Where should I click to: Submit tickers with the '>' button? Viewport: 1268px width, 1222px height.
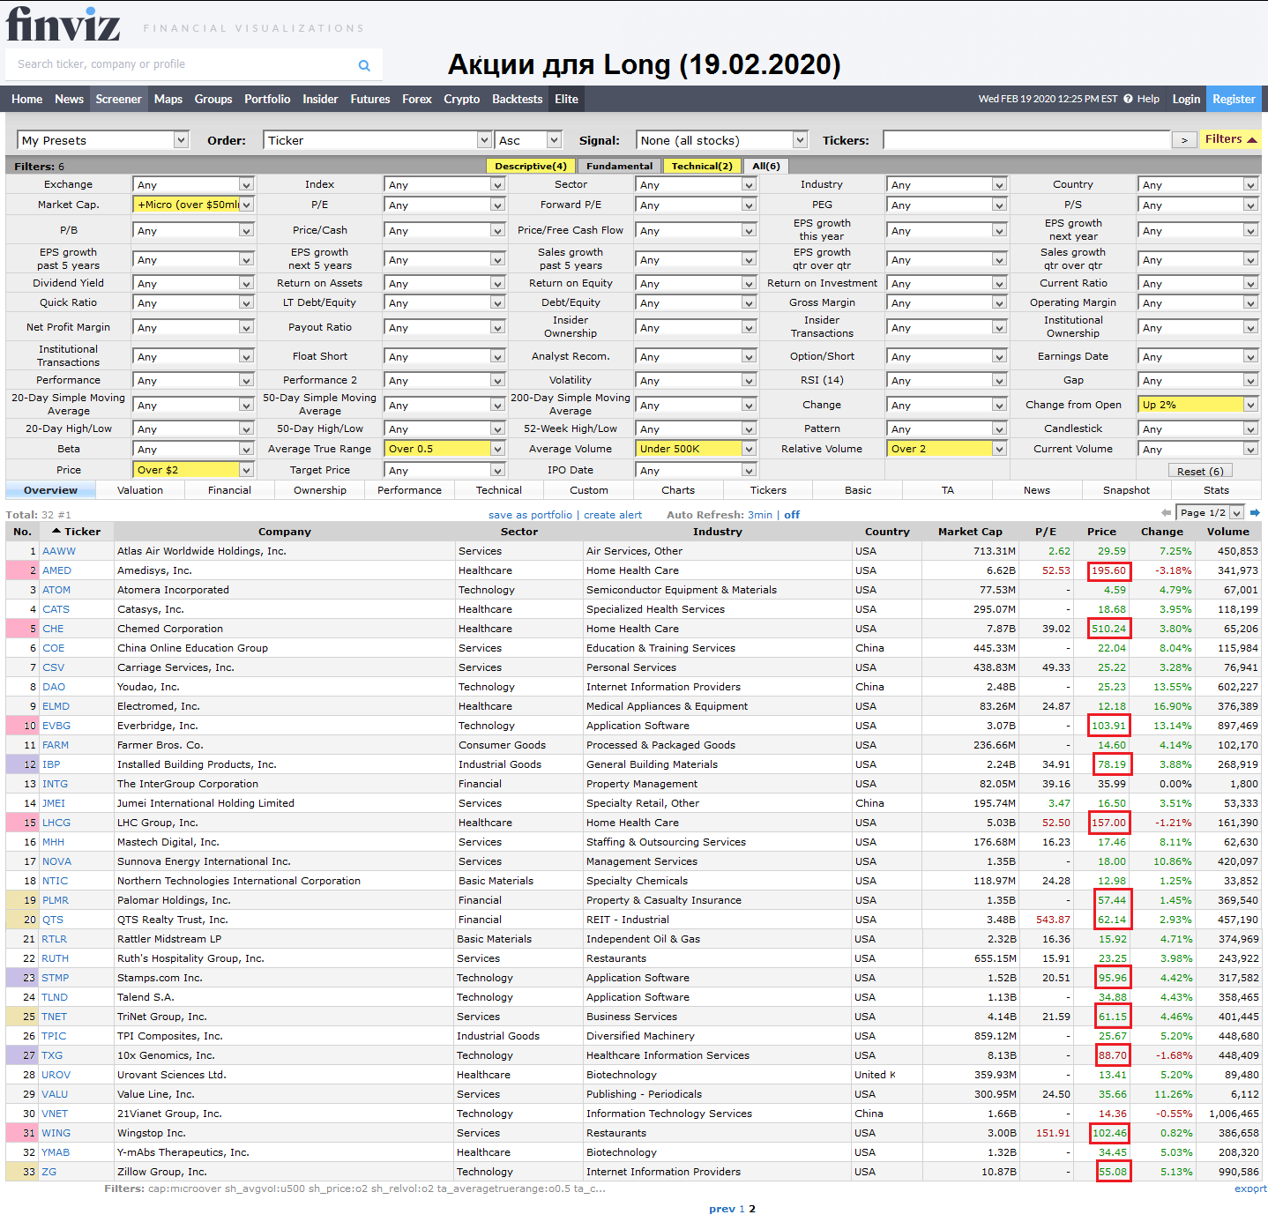click(x=1184, y=140)
